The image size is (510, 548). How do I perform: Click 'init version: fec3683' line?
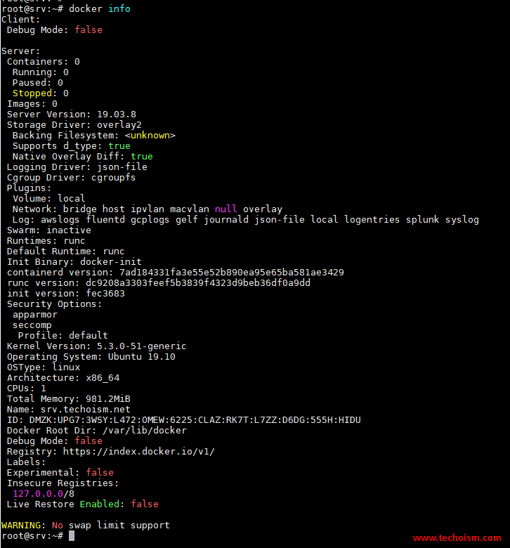(66, 293)
